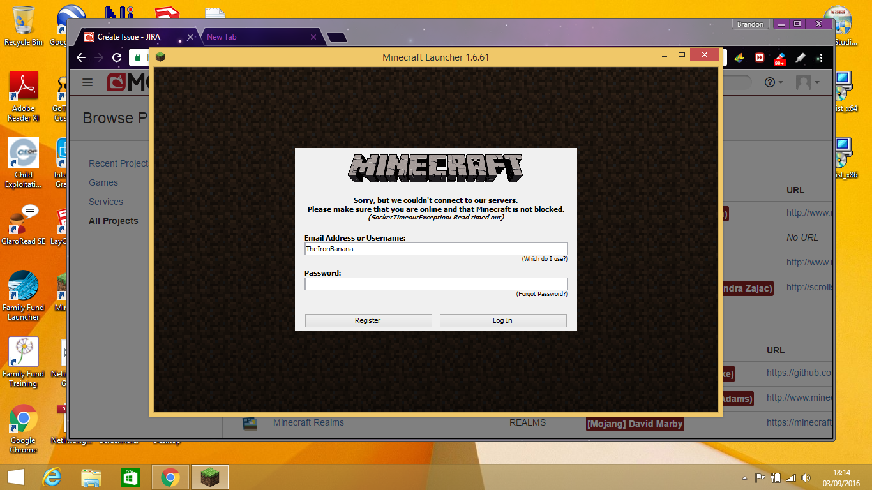Open the Windows Store from the taskbar
The height and width of the screenshot is (490, 872).
[130, 477]
